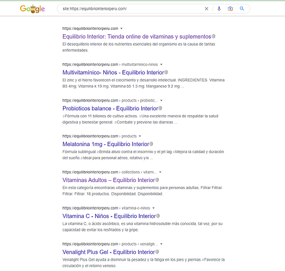Open the Melatonina 1mg result link
The width and height of the screenshot is (285, 271).
[106, 144]
